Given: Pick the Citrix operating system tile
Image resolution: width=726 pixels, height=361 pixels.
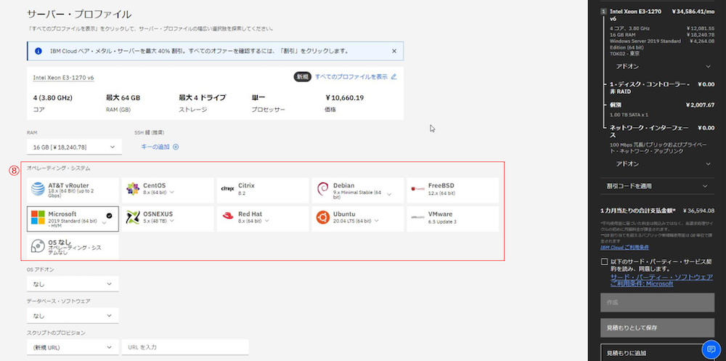Looking at the screenshot, I should click(x=262, y=190).
